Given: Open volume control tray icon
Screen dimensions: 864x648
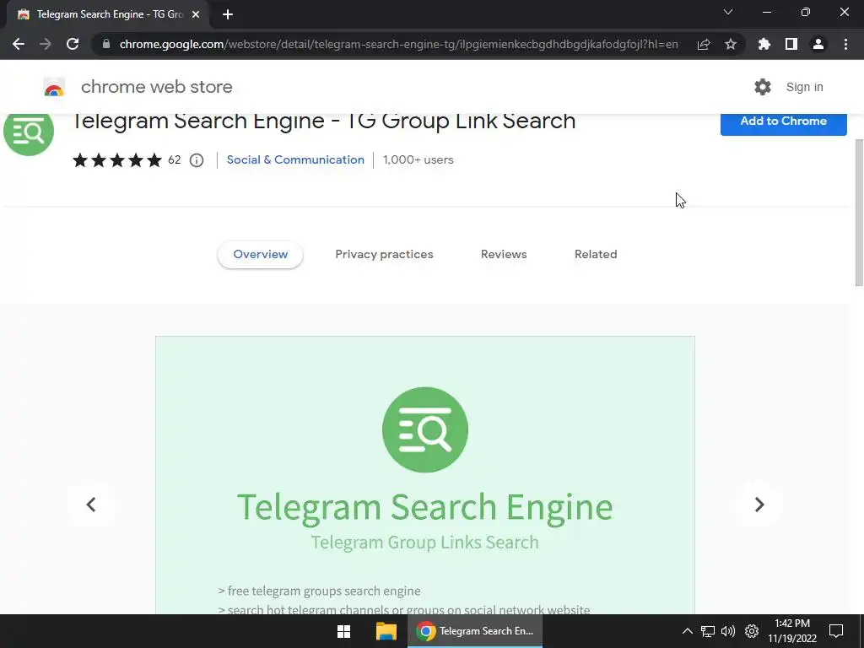Looking at the screenshot, I should point(728,631).
